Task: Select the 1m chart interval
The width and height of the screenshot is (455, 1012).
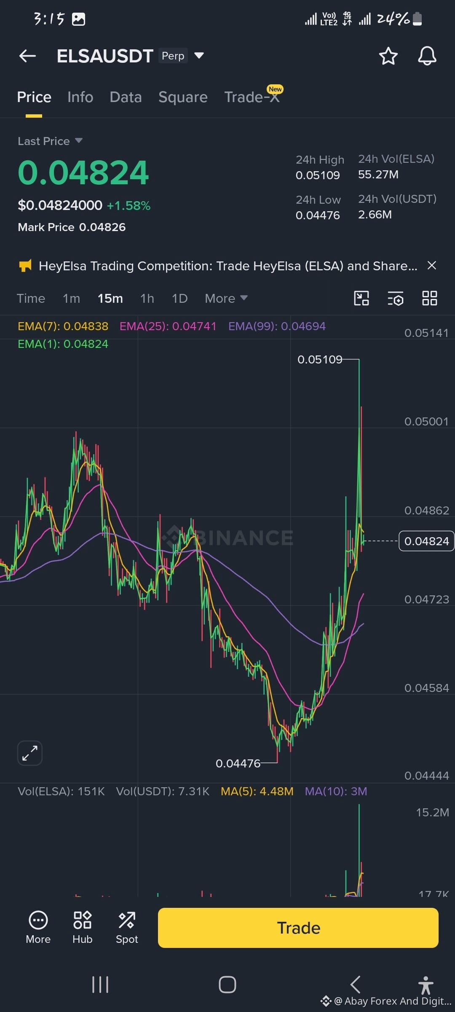Action: click(71, 299)
